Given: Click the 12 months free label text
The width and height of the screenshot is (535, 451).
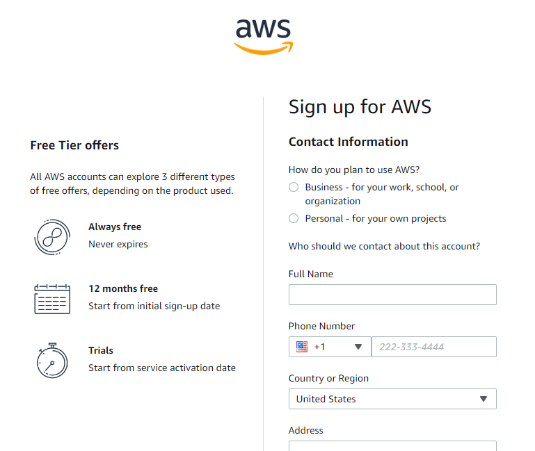Looking at the screenshot, I should pyautogui.click(x=123, y=288).
